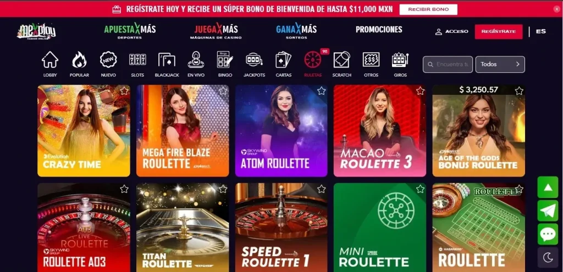The height and width of the screenshot is (272, 563).
Task: Choose the En Vivo dealer category
Action: [x=196, y=64]
